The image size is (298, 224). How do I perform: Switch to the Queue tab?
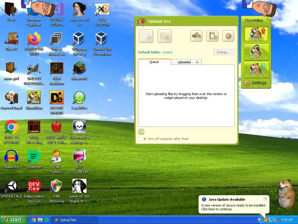154,62
